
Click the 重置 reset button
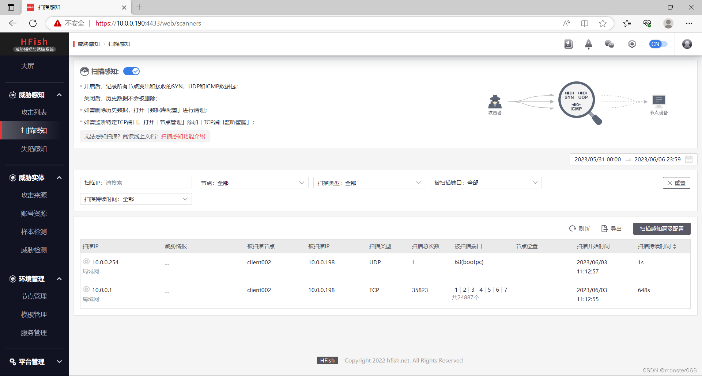(x=676, y=183)
